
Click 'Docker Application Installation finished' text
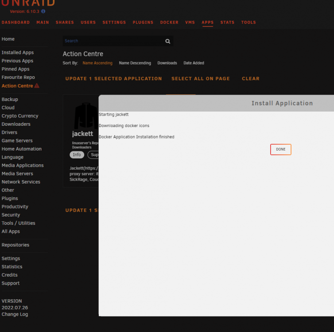[136, 137]
